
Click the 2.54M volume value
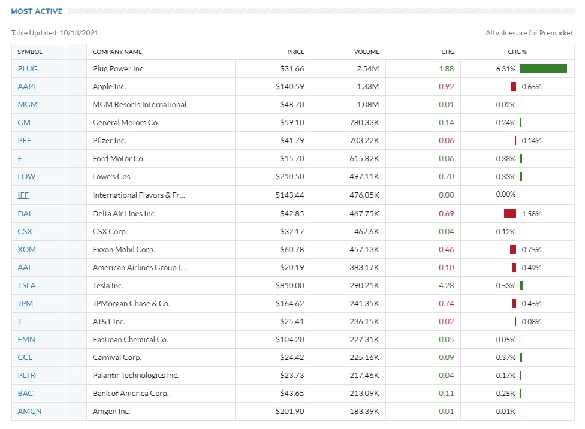368,69
